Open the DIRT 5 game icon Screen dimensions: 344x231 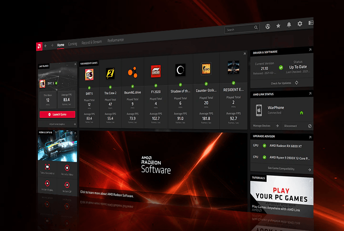coord(89,75)
